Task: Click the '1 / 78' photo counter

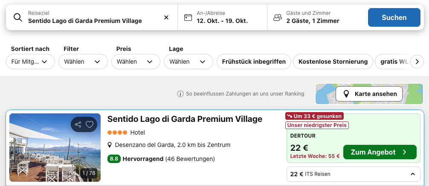Action: pyautogui.click(x=89, y=173)
